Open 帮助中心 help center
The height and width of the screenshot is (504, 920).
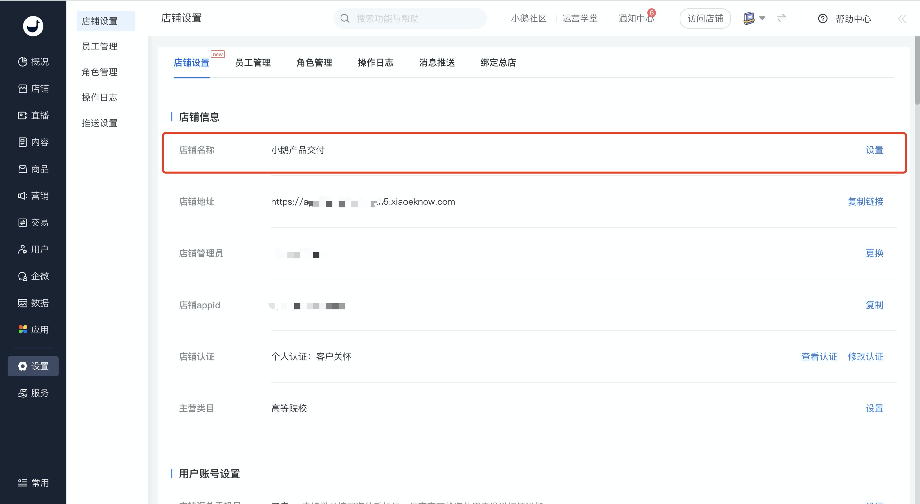[x=845, y=19]
